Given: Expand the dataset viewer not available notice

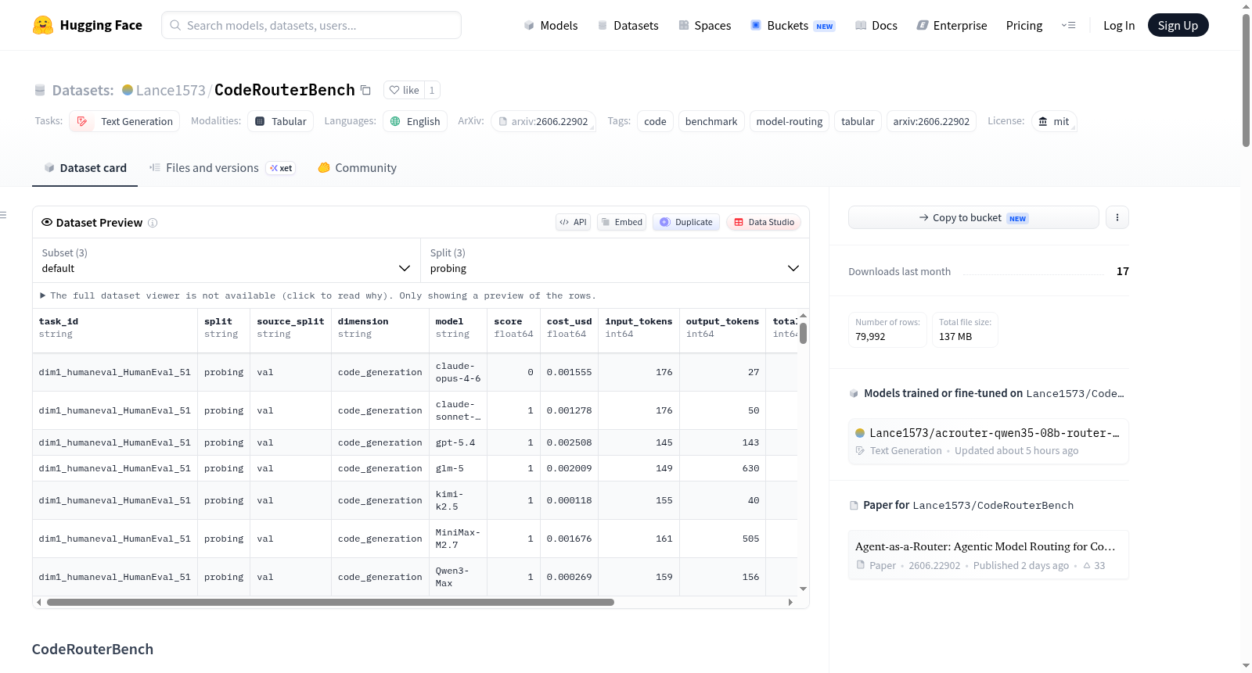Looking at the screenshot, I should [318, 295].
